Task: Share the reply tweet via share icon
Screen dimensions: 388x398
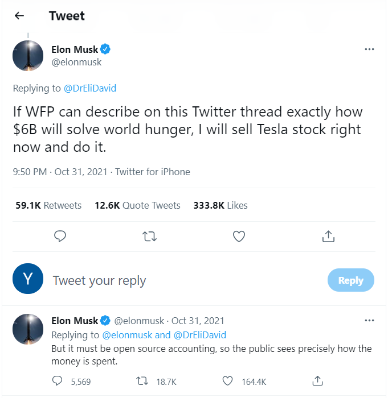Action: pos(318,381)
